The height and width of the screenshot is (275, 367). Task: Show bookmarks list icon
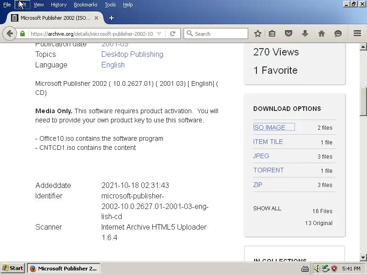272,33
